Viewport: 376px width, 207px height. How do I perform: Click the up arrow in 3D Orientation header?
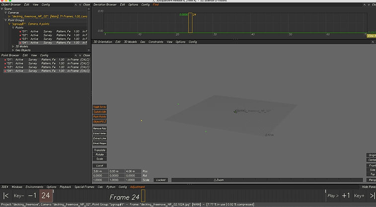click(373, 42)
